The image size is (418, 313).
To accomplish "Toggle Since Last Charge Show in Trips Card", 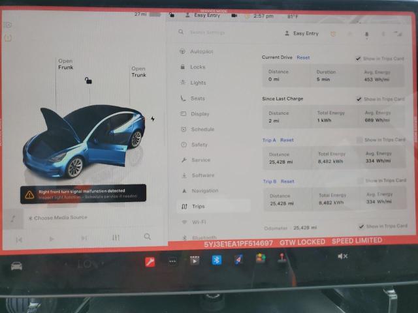I will [359, 99].
